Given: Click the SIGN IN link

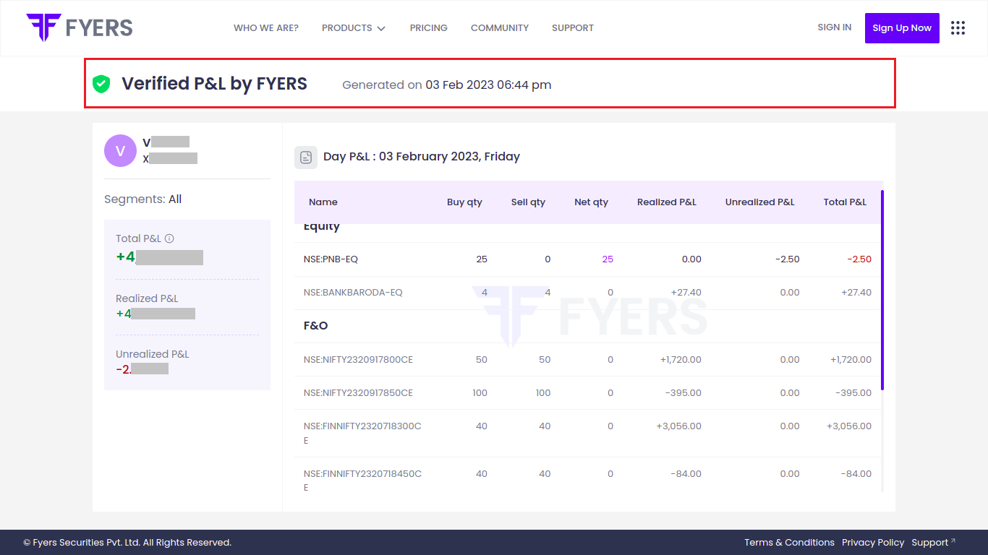Looking at the screenshot, I should coord(835,27).
